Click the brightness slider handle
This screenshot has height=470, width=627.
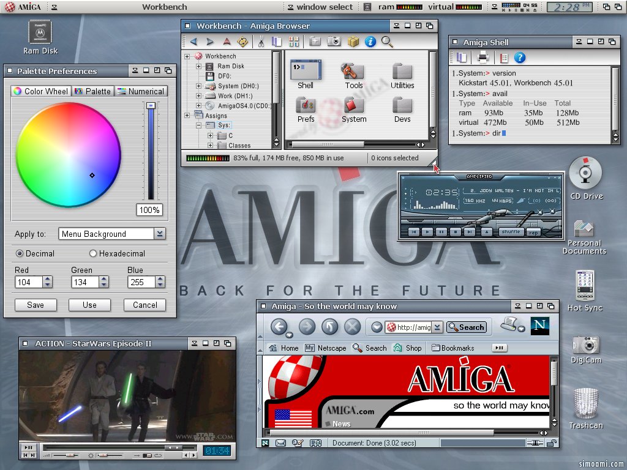coord(151,105)
